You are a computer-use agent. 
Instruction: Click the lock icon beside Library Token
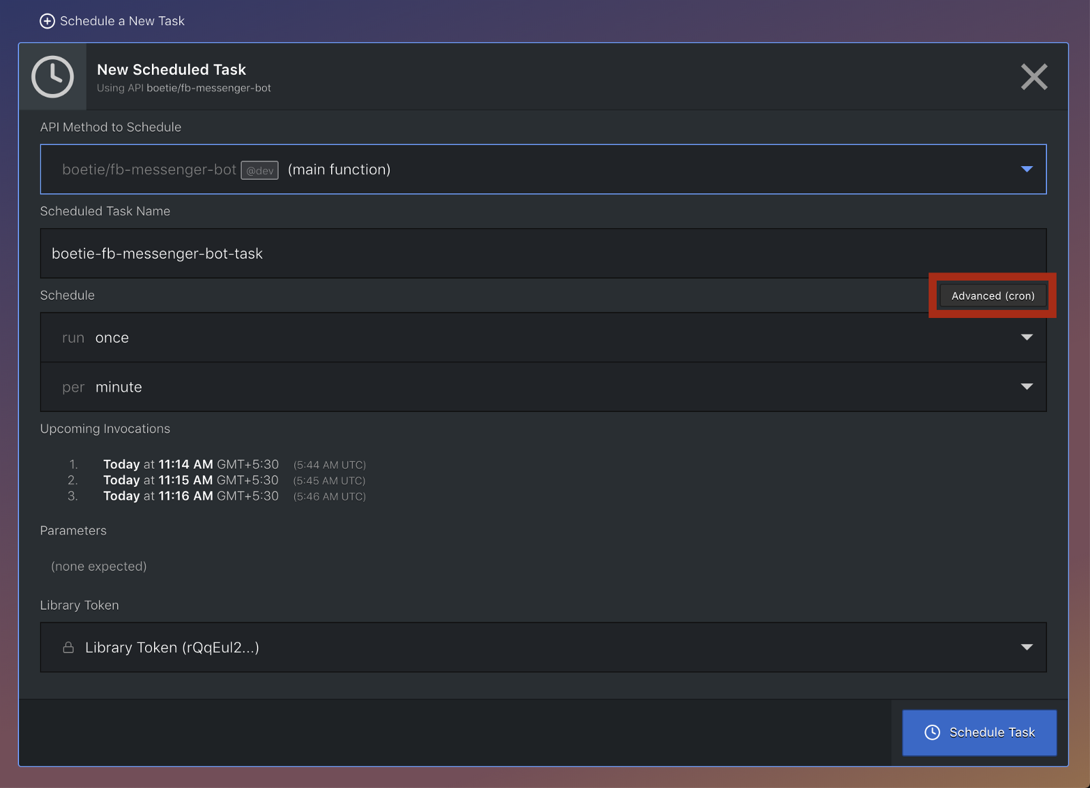68,648
